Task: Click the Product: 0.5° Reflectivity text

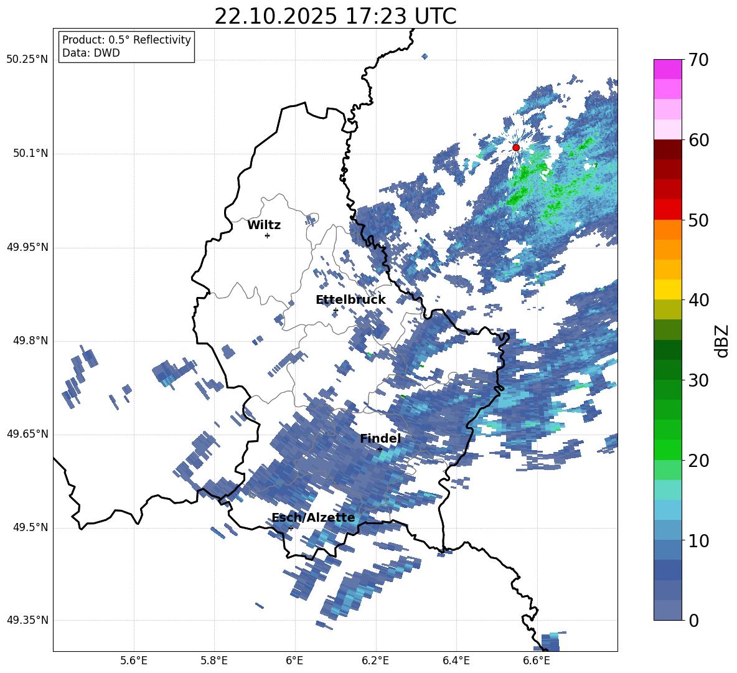Action: 126,40
